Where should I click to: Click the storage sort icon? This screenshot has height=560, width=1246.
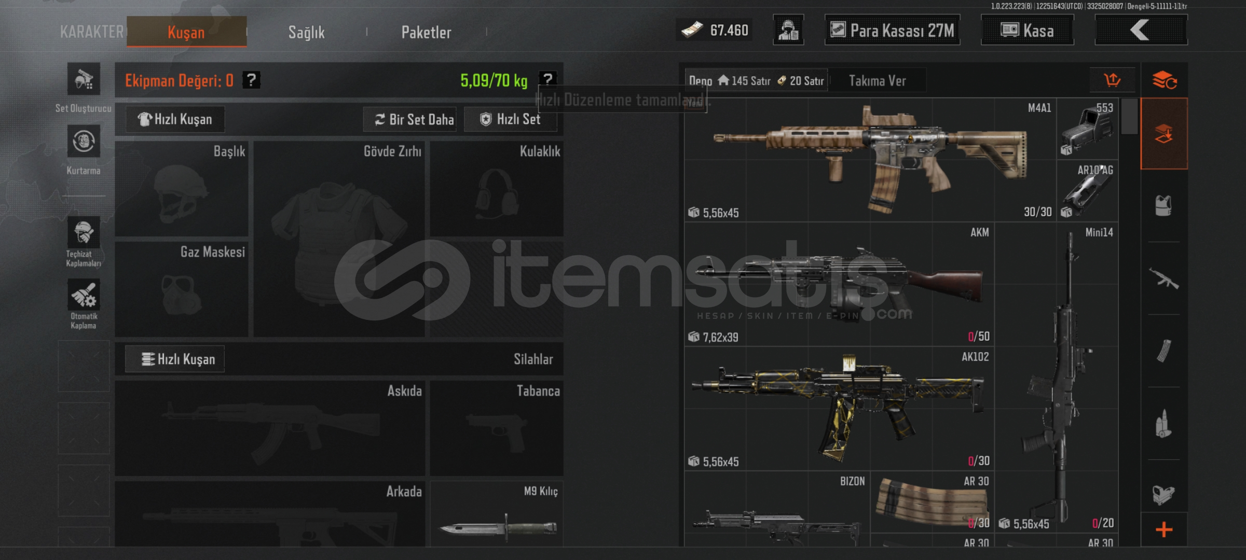click(1112, 80)
